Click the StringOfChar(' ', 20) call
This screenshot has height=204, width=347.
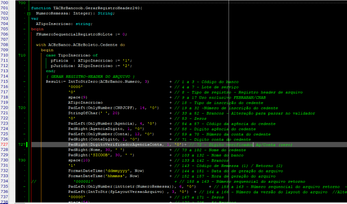click(x=94, y=113)
